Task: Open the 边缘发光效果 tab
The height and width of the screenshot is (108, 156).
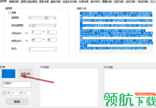Action: tap(70, 1)
